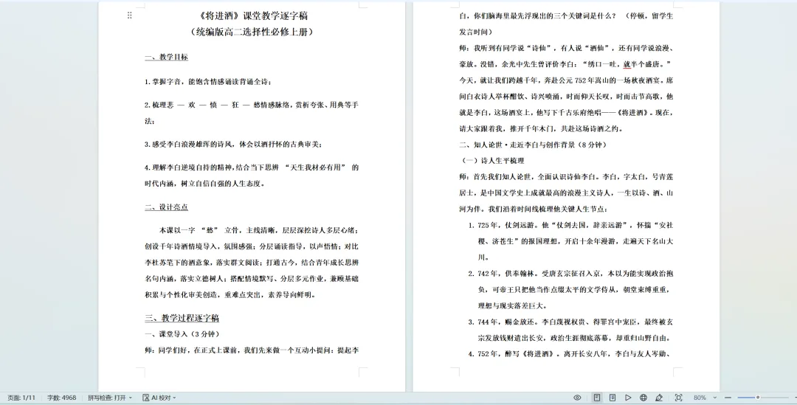Click the heading 三、教学过程逐字稿
The width and height of the screenshot is (797, 405).
(x=182, y=318)
